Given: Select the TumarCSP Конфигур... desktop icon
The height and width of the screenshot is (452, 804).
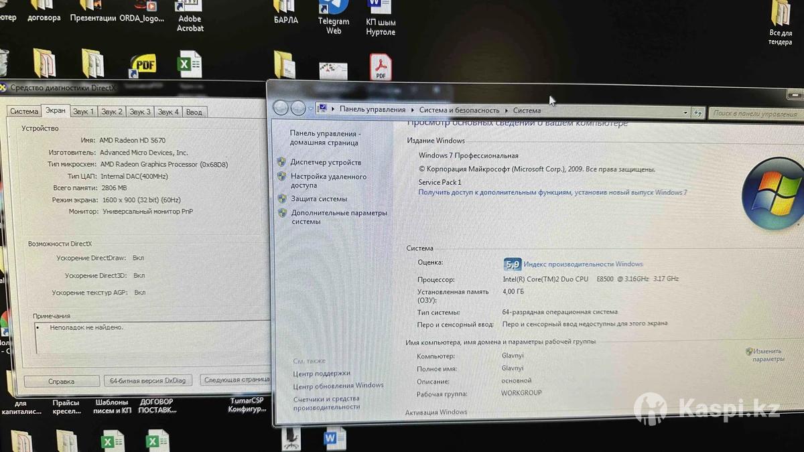Looking at the screenshot, I should click(x=247, y=404).
